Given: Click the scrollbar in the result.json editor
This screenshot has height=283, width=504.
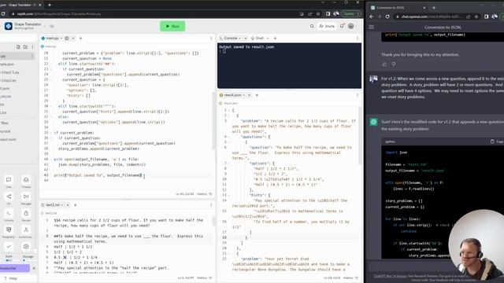Looking at the screenshot, I should 360,136.
